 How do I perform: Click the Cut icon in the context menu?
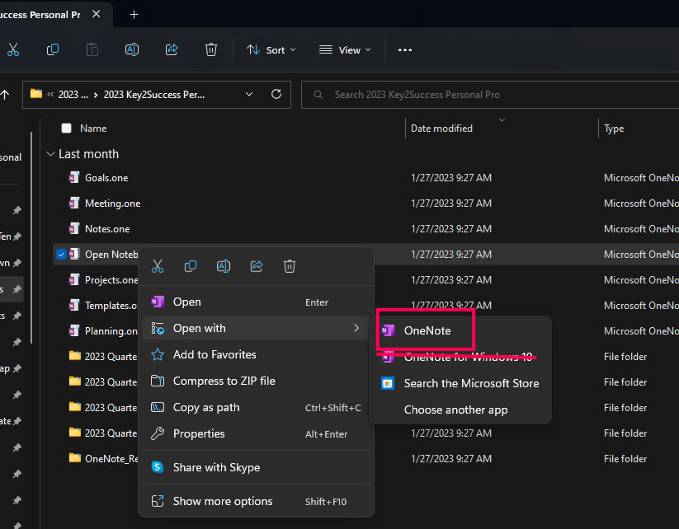pos(158,266)
